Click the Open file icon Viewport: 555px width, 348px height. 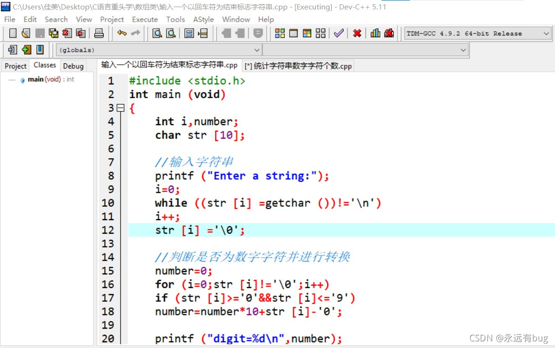26,34
